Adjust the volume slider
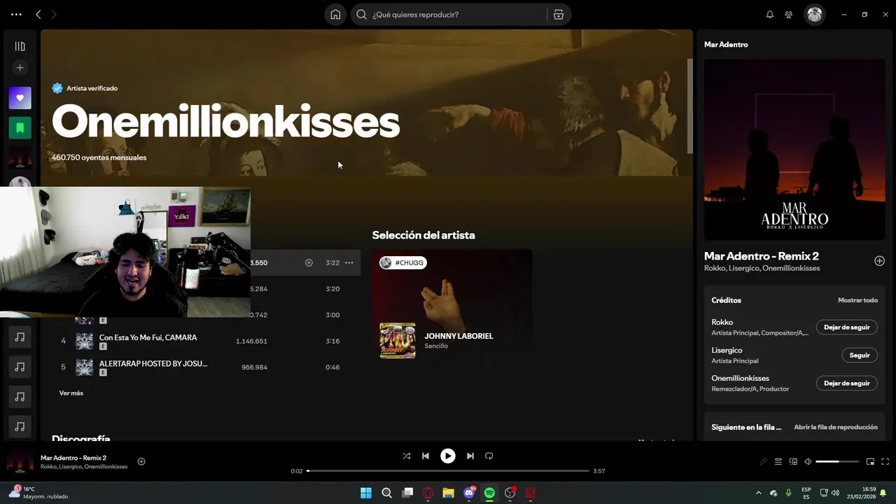 837,461
